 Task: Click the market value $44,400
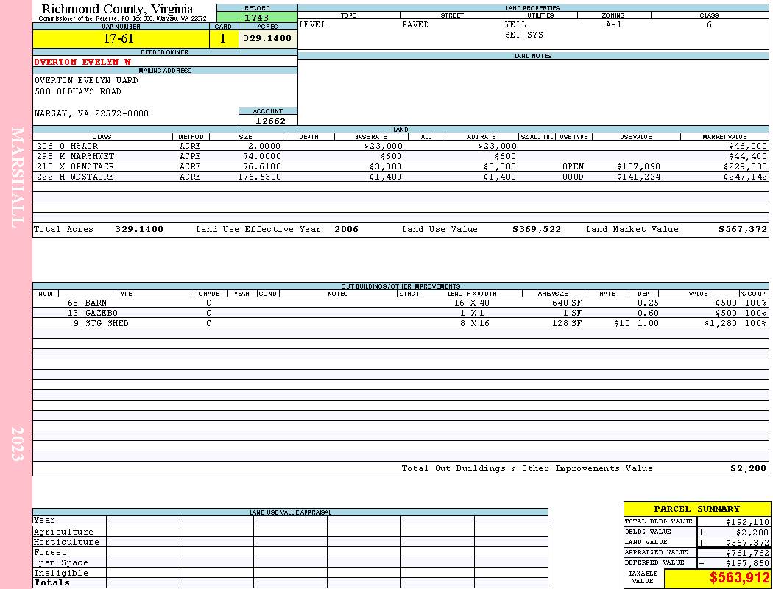[x=748, y=156]
